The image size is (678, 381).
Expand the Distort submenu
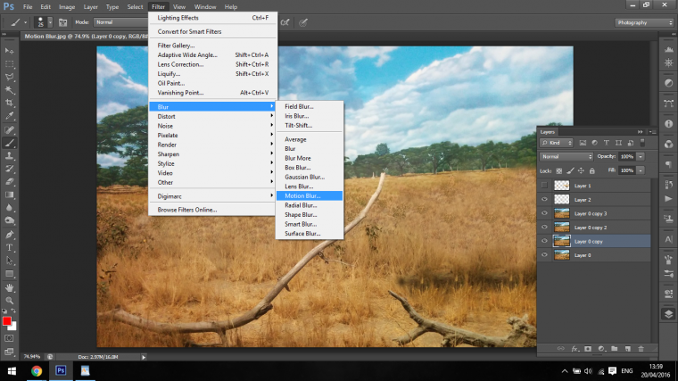coord(212,116)
